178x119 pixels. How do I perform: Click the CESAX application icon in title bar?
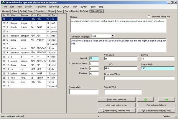[2, 2]
